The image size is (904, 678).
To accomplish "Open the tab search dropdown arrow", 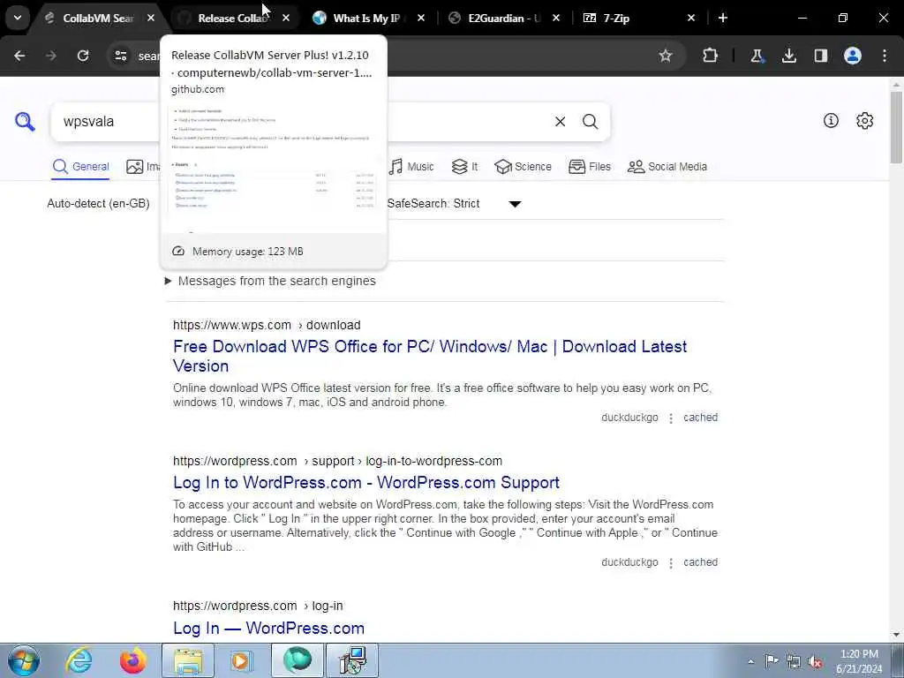I will [18, 18].
